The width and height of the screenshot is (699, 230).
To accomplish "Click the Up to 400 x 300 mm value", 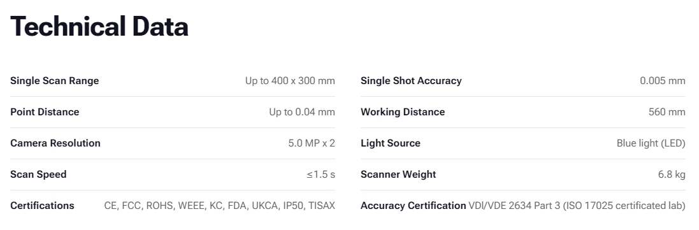I will coord(290,81).
